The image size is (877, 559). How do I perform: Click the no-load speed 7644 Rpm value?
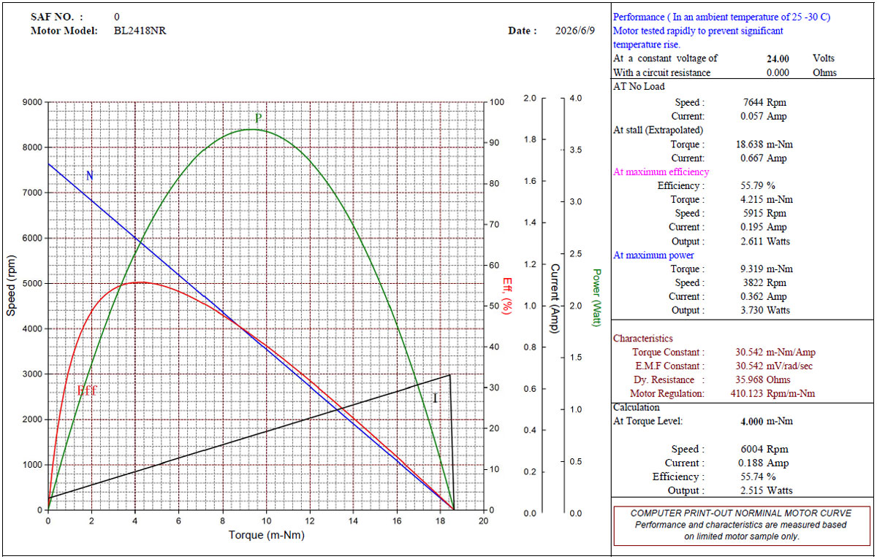764,103
